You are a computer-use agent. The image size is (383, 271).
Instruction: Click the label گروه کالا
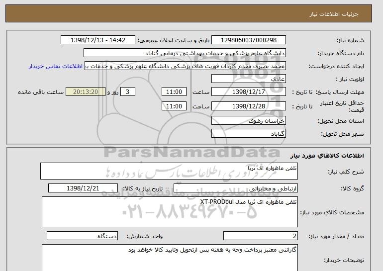[352, 188]
